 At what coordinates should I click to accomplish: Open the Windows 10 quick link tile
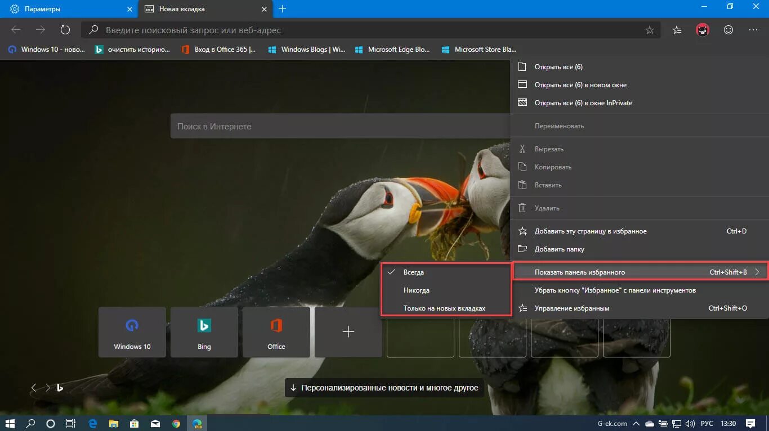coord(132,332)
